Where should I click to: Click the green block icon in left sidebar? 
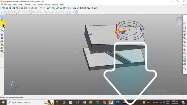point(2,38)
